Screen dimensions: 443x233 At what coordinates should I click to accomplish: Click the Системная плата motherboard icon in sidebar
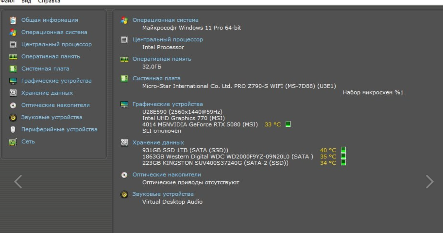coord(13,69)
